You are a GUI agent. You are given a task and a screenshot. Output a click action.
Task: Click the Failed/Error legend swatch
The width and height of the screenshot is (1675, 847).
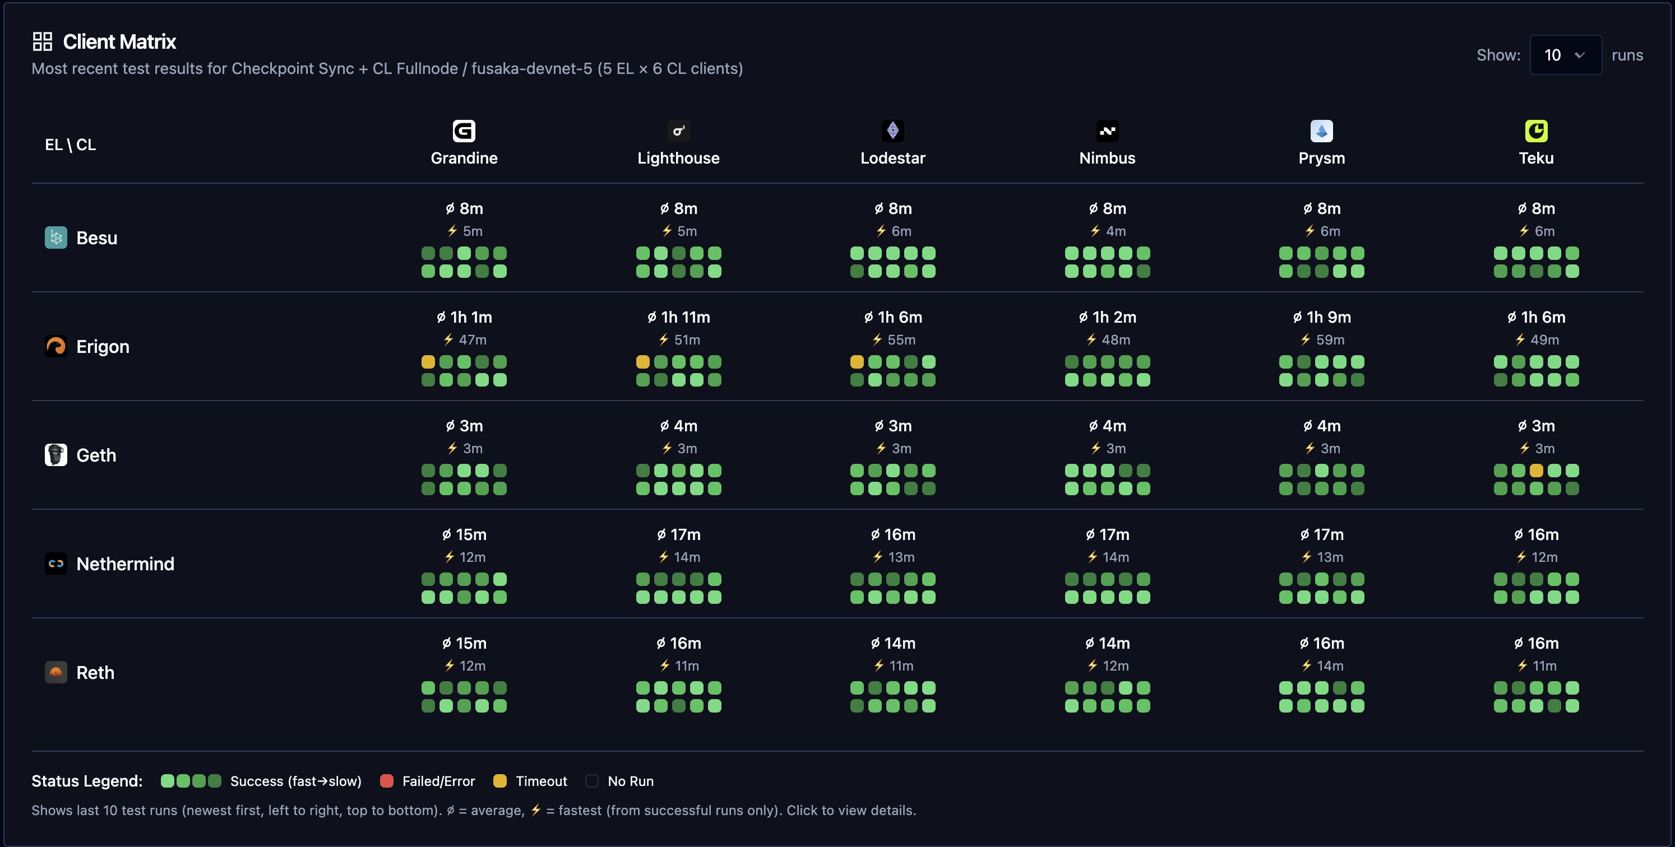(x=387, y=781)
